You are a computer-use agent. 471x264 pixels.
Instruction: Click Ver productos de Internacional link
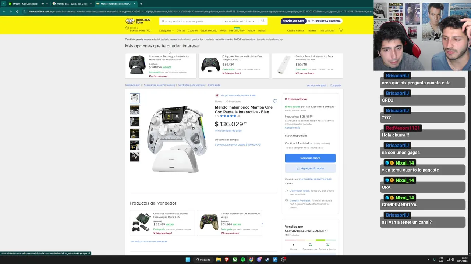tap(238, 95)
